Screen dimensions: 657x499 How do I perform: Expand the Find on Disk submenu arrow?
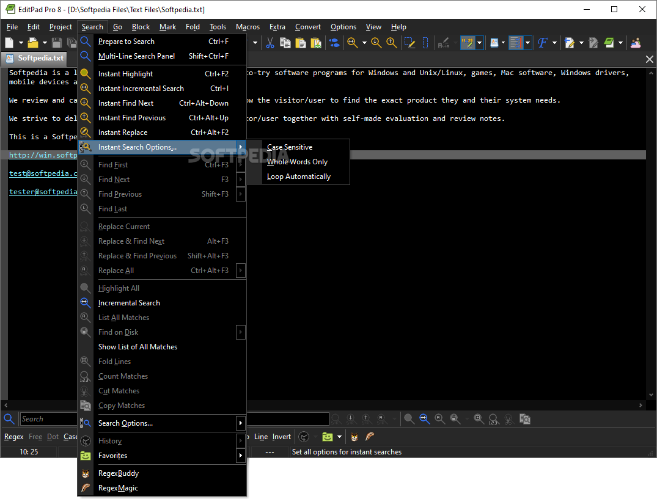pyautogui.click(x=241, y=332)
